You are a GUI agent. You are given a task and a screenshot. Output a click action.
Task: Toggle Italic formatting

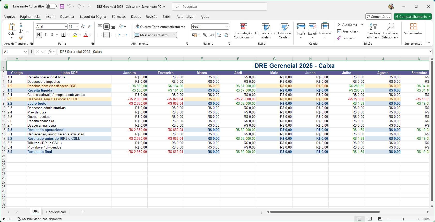tap(46, 35)
